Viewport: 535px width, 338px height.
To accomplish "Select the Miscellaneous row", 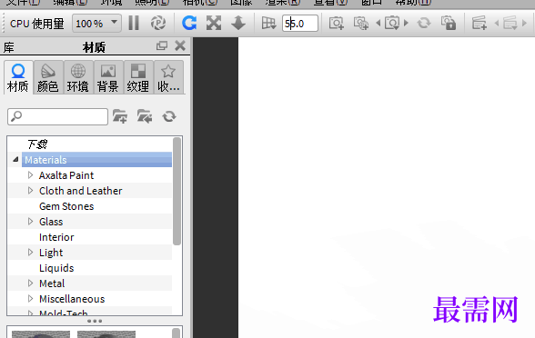I will tap(72, 299).
